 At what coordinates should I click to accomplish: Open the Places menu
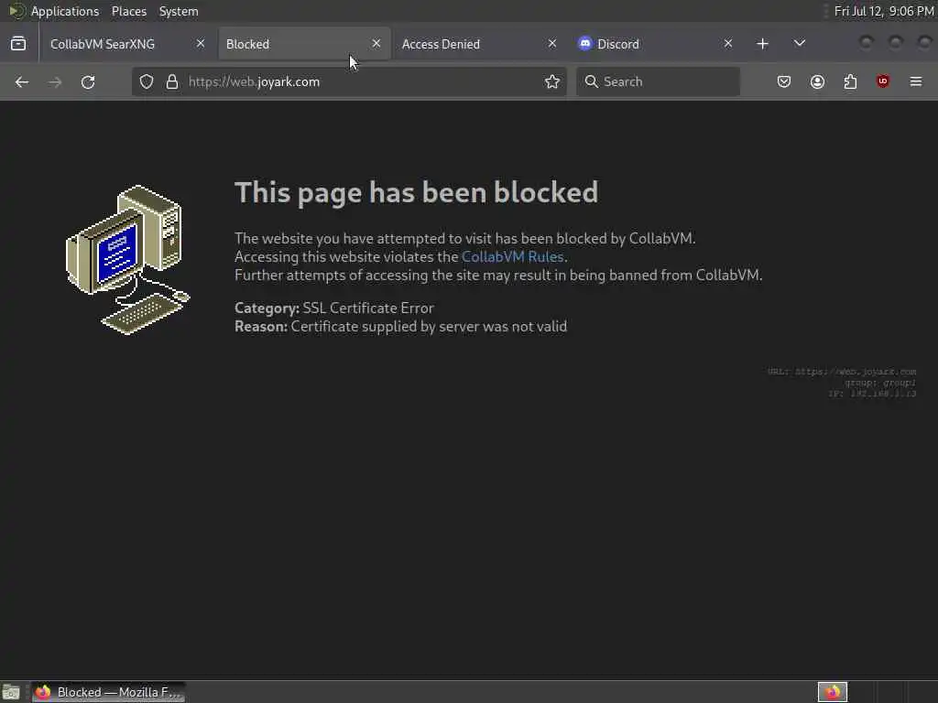(128, 11)
